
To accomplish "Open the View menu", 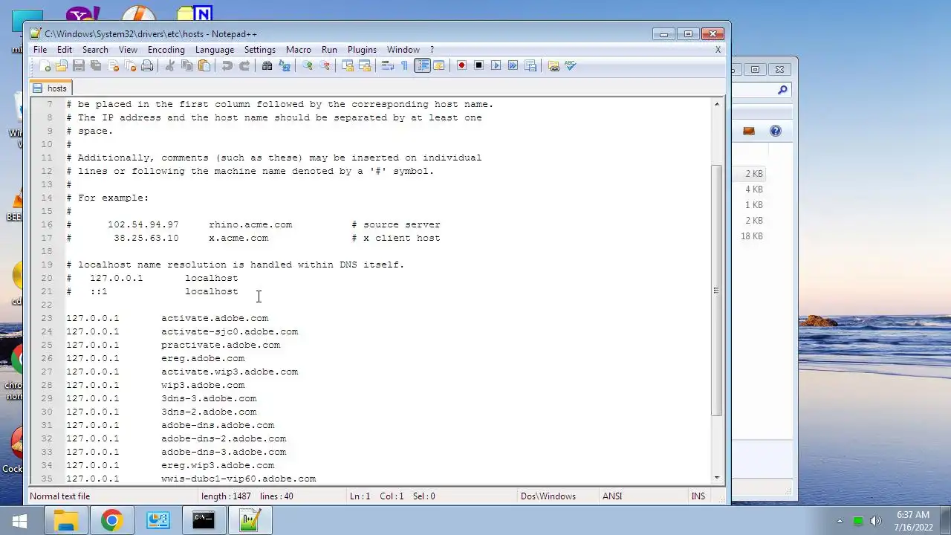I will coord(128,50).
